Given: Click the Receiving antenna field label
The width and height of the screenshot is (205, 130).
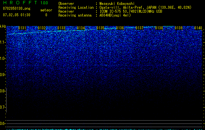Looking at the screenshot, I should (75, 15).
